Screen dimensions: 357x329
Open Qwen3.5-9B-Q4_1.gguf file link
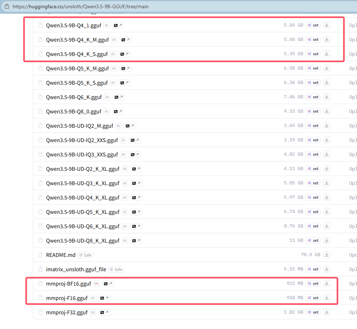point(73,25)
